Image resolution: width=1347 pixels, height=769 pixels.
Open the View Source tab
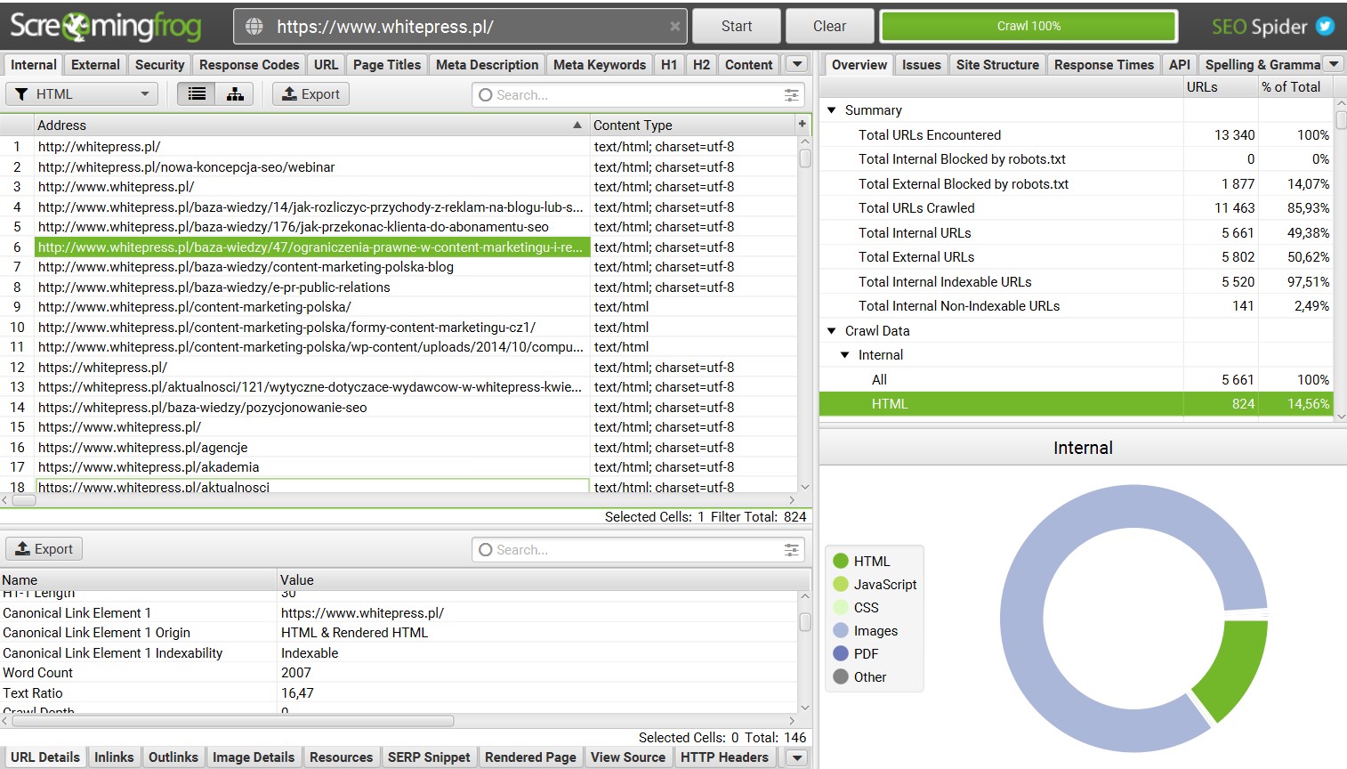(628, 757)
